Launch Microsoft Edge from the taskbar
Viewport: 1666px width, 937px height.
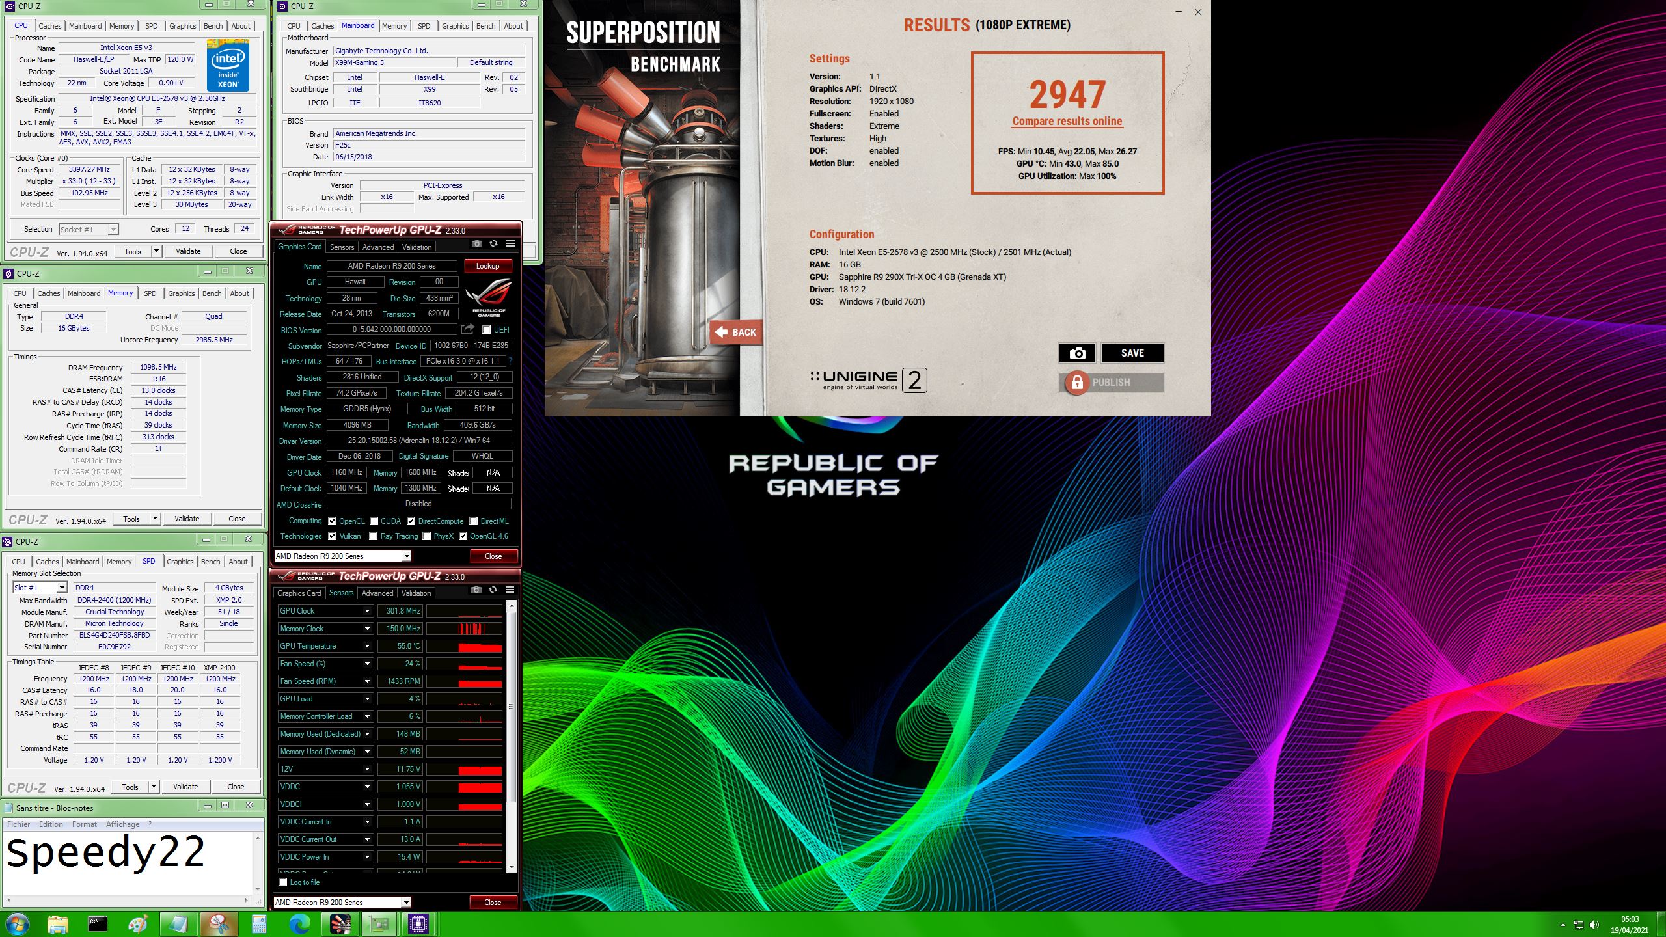click(299, 924)
